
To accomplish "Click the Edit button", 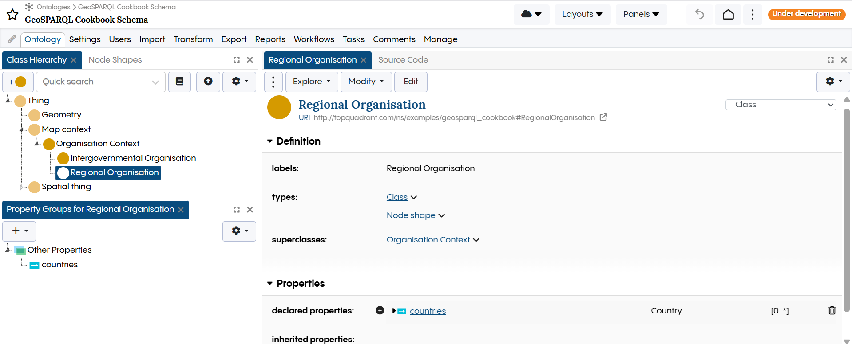I will [x=411, y=82].
